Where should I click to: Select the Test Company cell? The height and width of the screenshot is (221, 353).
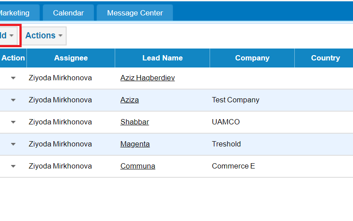[236, 100]
